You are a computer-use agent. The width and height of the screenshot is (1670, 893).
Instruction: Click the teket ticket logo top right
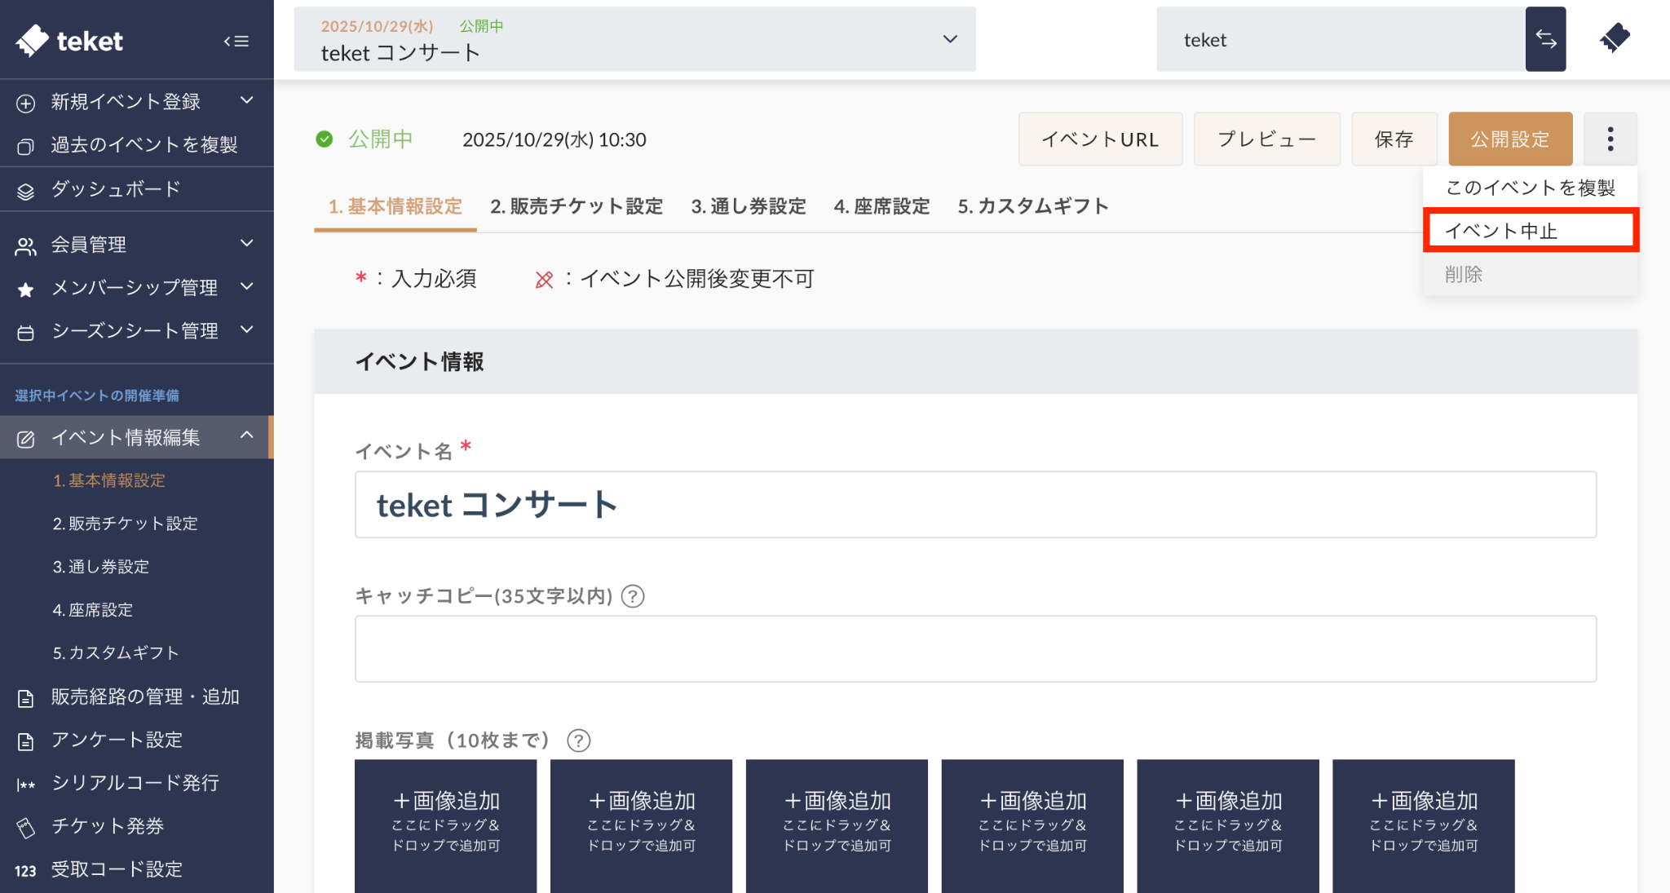tap(1615, 38)
